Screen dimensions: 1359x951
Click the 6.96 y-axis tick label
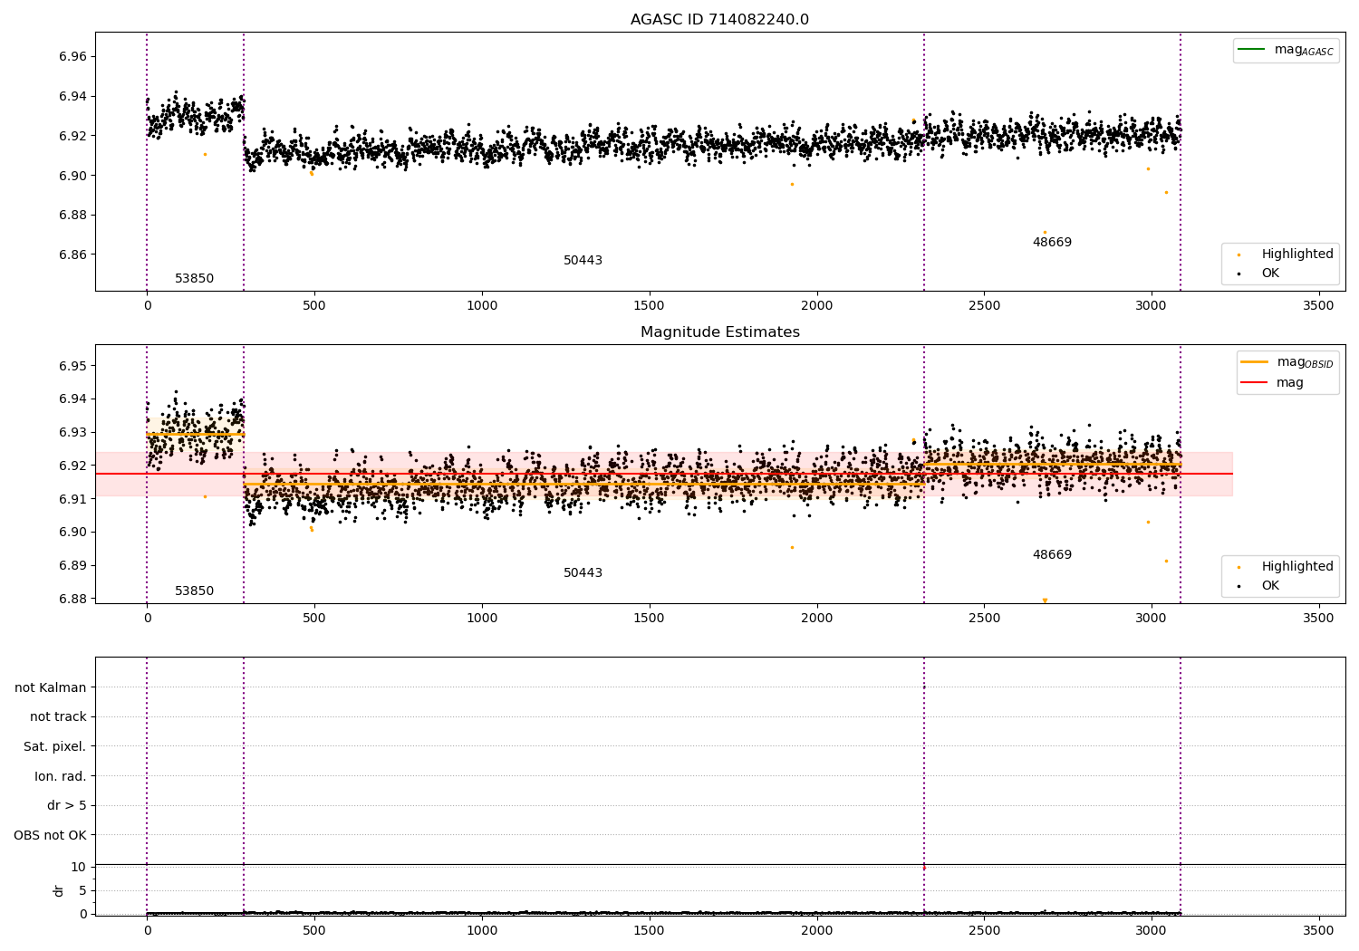pos(72,56)
